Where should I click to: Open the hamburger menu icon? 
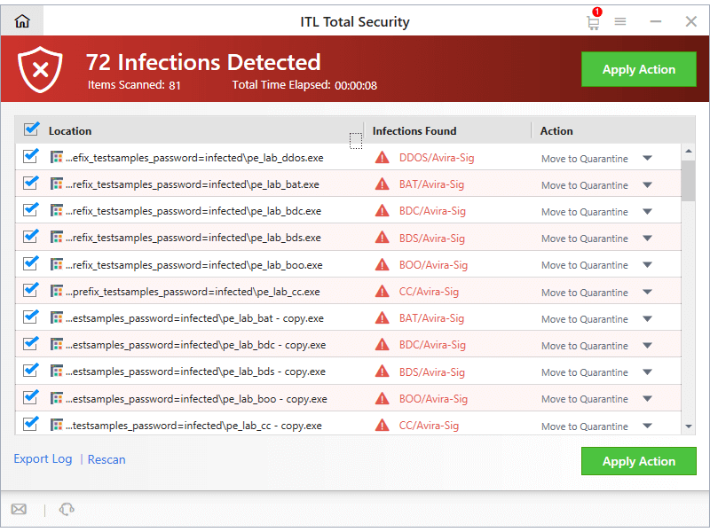[620, 21]
